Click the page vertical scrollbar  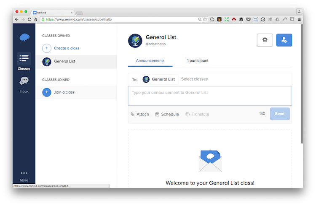pyautogui.click(x=302, y=83)
